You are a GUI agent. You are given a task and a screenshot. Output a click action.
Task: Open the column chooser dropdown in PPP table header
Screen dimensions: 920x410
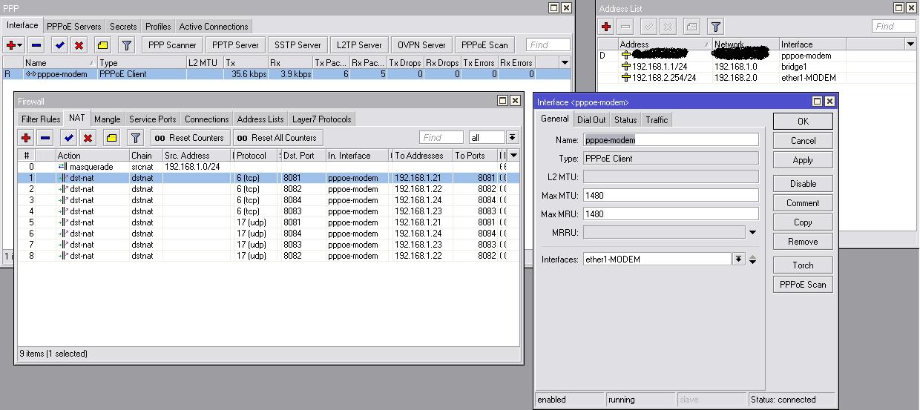click(x=565, y=63)
